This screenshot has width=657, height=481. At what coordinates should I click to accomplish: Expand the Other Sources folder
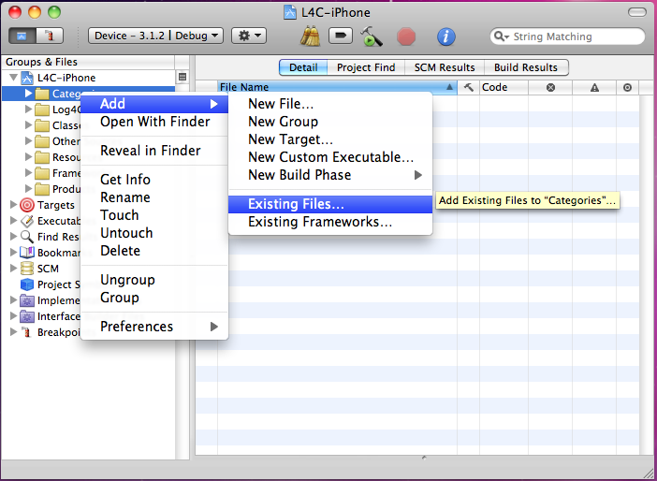pyautogui.click(x=28, y=140)
